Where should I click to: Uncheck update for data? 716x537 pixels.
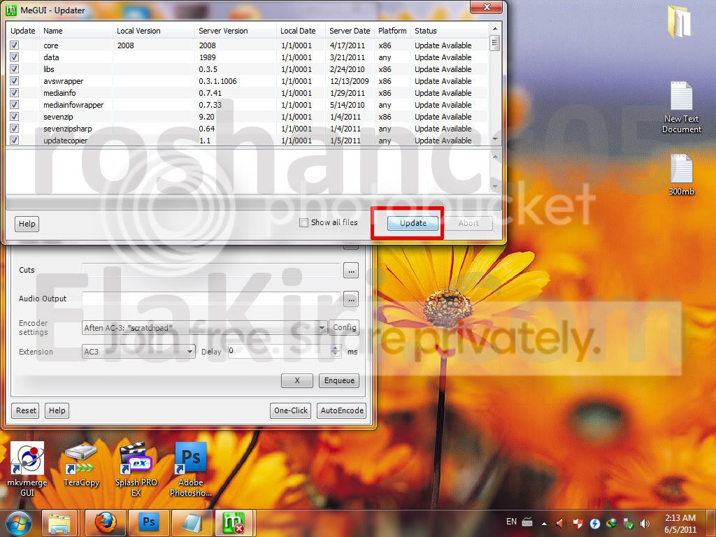(15, 57)
